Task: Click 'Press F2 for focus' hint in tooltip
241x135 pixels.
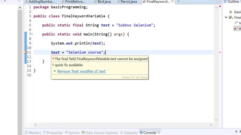Action: [135, 77]
